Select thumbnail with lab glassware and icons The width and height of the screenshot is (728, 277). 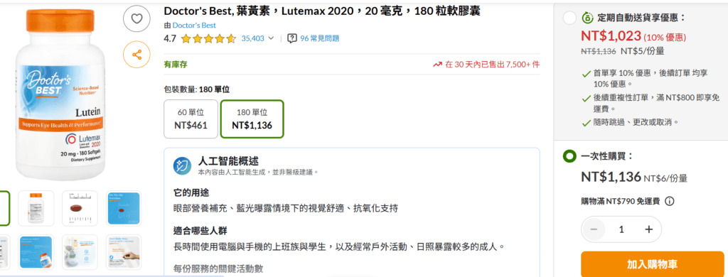pos(80,252)
